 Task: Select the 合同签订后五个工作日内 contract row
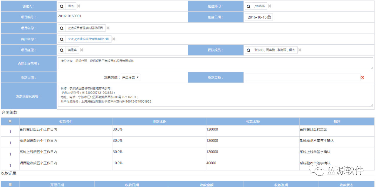pos(38,129)
